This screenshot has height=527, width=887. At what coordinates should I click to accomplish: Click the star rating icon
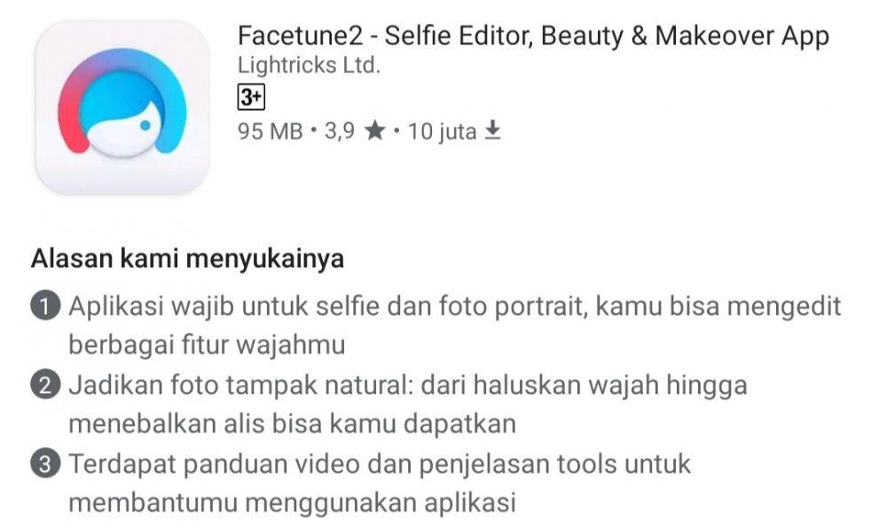(x=374, y=131)
